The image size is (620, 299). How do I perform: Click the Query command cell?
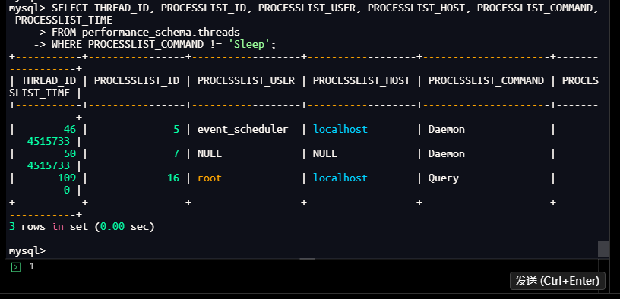click(443, 178)
